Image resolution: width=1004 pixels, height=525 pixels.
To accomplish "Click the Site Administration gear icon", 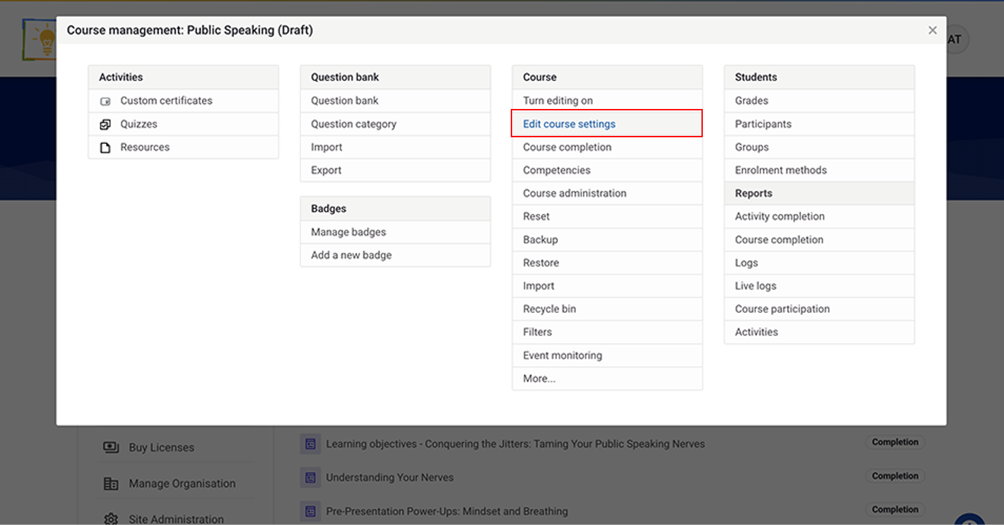I will click(111, 519).
